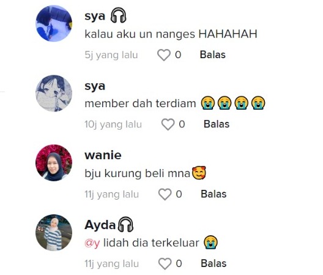Image resolution: width=323 pixels, height=275 pixels.
Task: Click the '5j yang lalu' timestamp
Action: click(111, 55)
